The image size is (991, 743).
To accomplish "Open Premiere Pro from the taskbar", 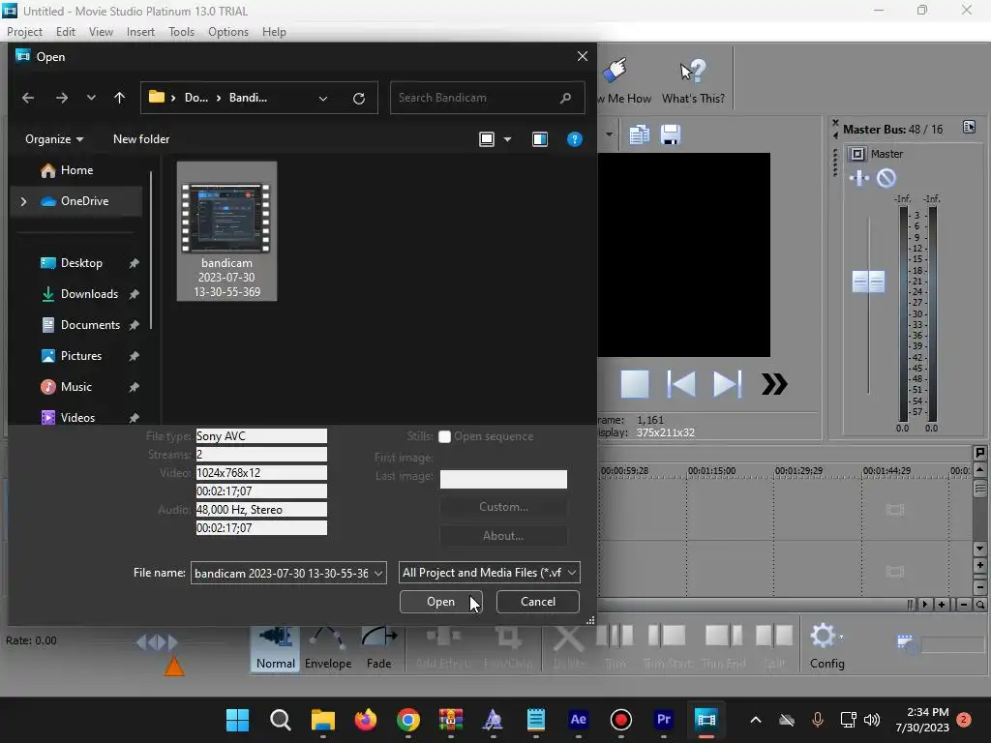I will coord(664,720).
